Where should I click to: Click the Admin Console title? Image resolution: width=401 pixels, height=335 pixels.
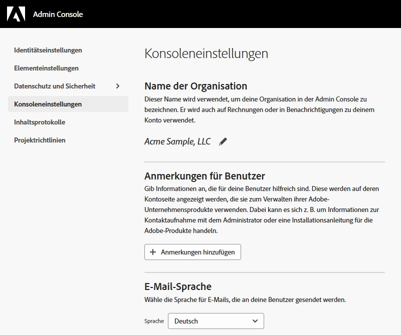point(58,14)
